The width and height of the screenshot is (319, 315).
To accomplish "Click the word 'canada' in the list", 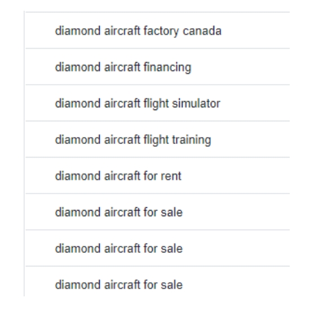I will 202,31.
